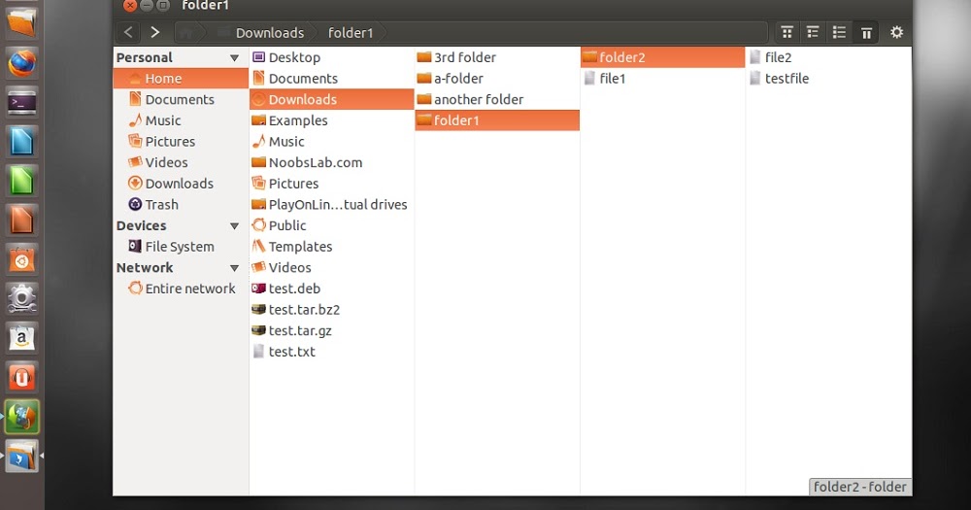Open System Settings from the launcher

point(21,299)
